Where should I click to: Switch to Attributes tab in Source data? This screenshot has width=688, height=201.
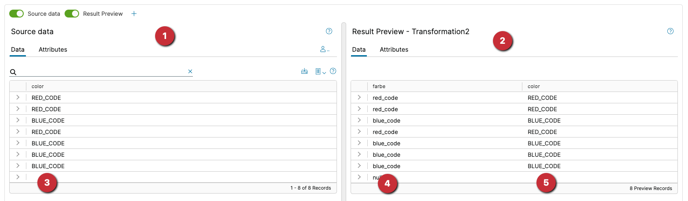(53, 49)
